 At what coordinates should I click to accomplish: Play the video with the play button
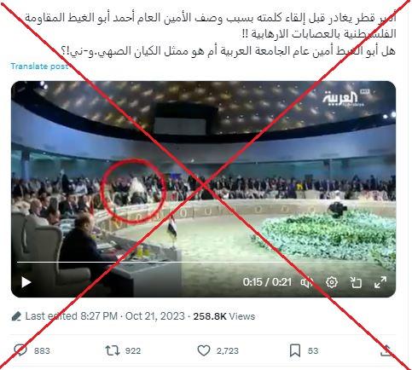pos(26,282)
